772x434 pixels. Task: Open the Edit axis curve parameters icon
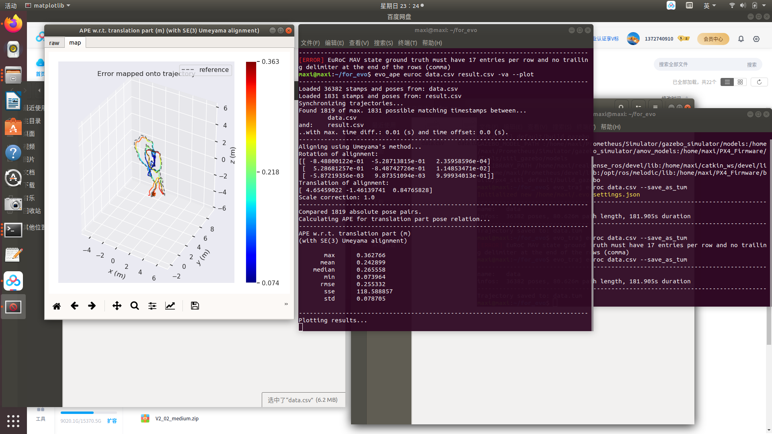tap(170, 306)
